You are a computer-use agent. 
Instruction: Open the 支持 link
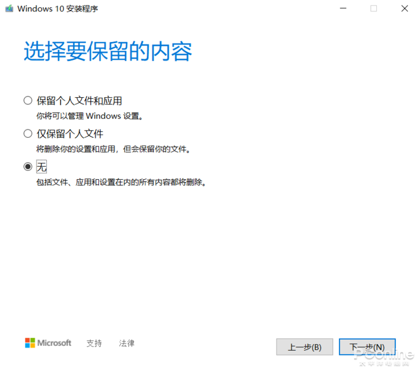pos(94,343)
